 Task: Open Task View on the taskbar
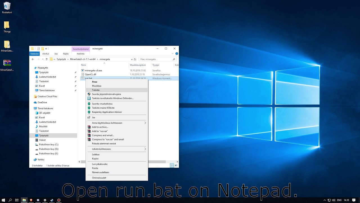tap(17, 200)
